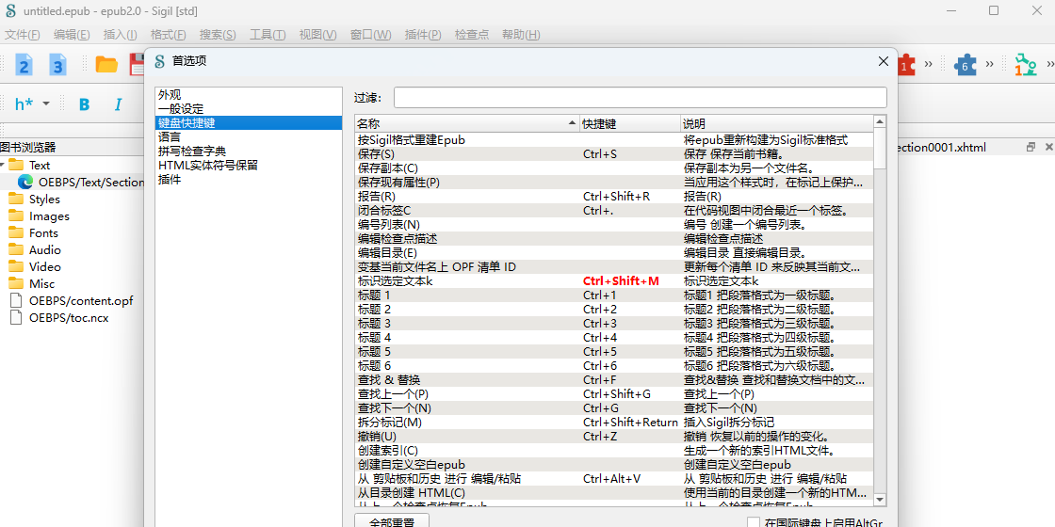Select the 标题 1 shortcut row
Screen dimensions: 1055x527
[614, 295]
